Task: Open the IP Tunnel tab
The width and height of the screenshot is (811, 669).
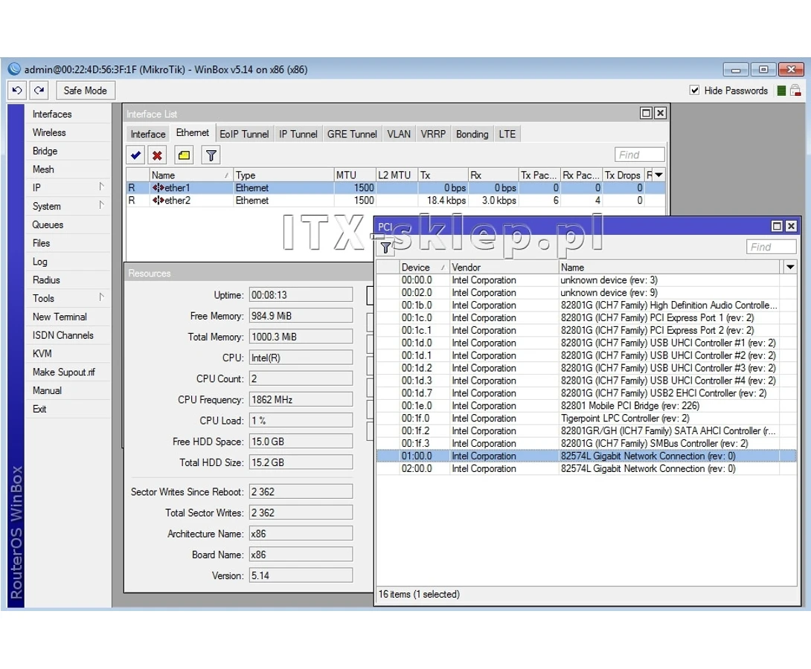Action: point(298,135)
